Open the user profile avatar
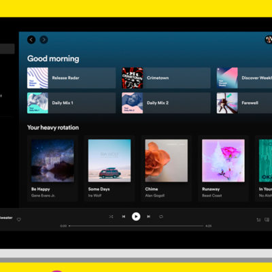Screen dimensions: 272x272 [x=269, y=39]
